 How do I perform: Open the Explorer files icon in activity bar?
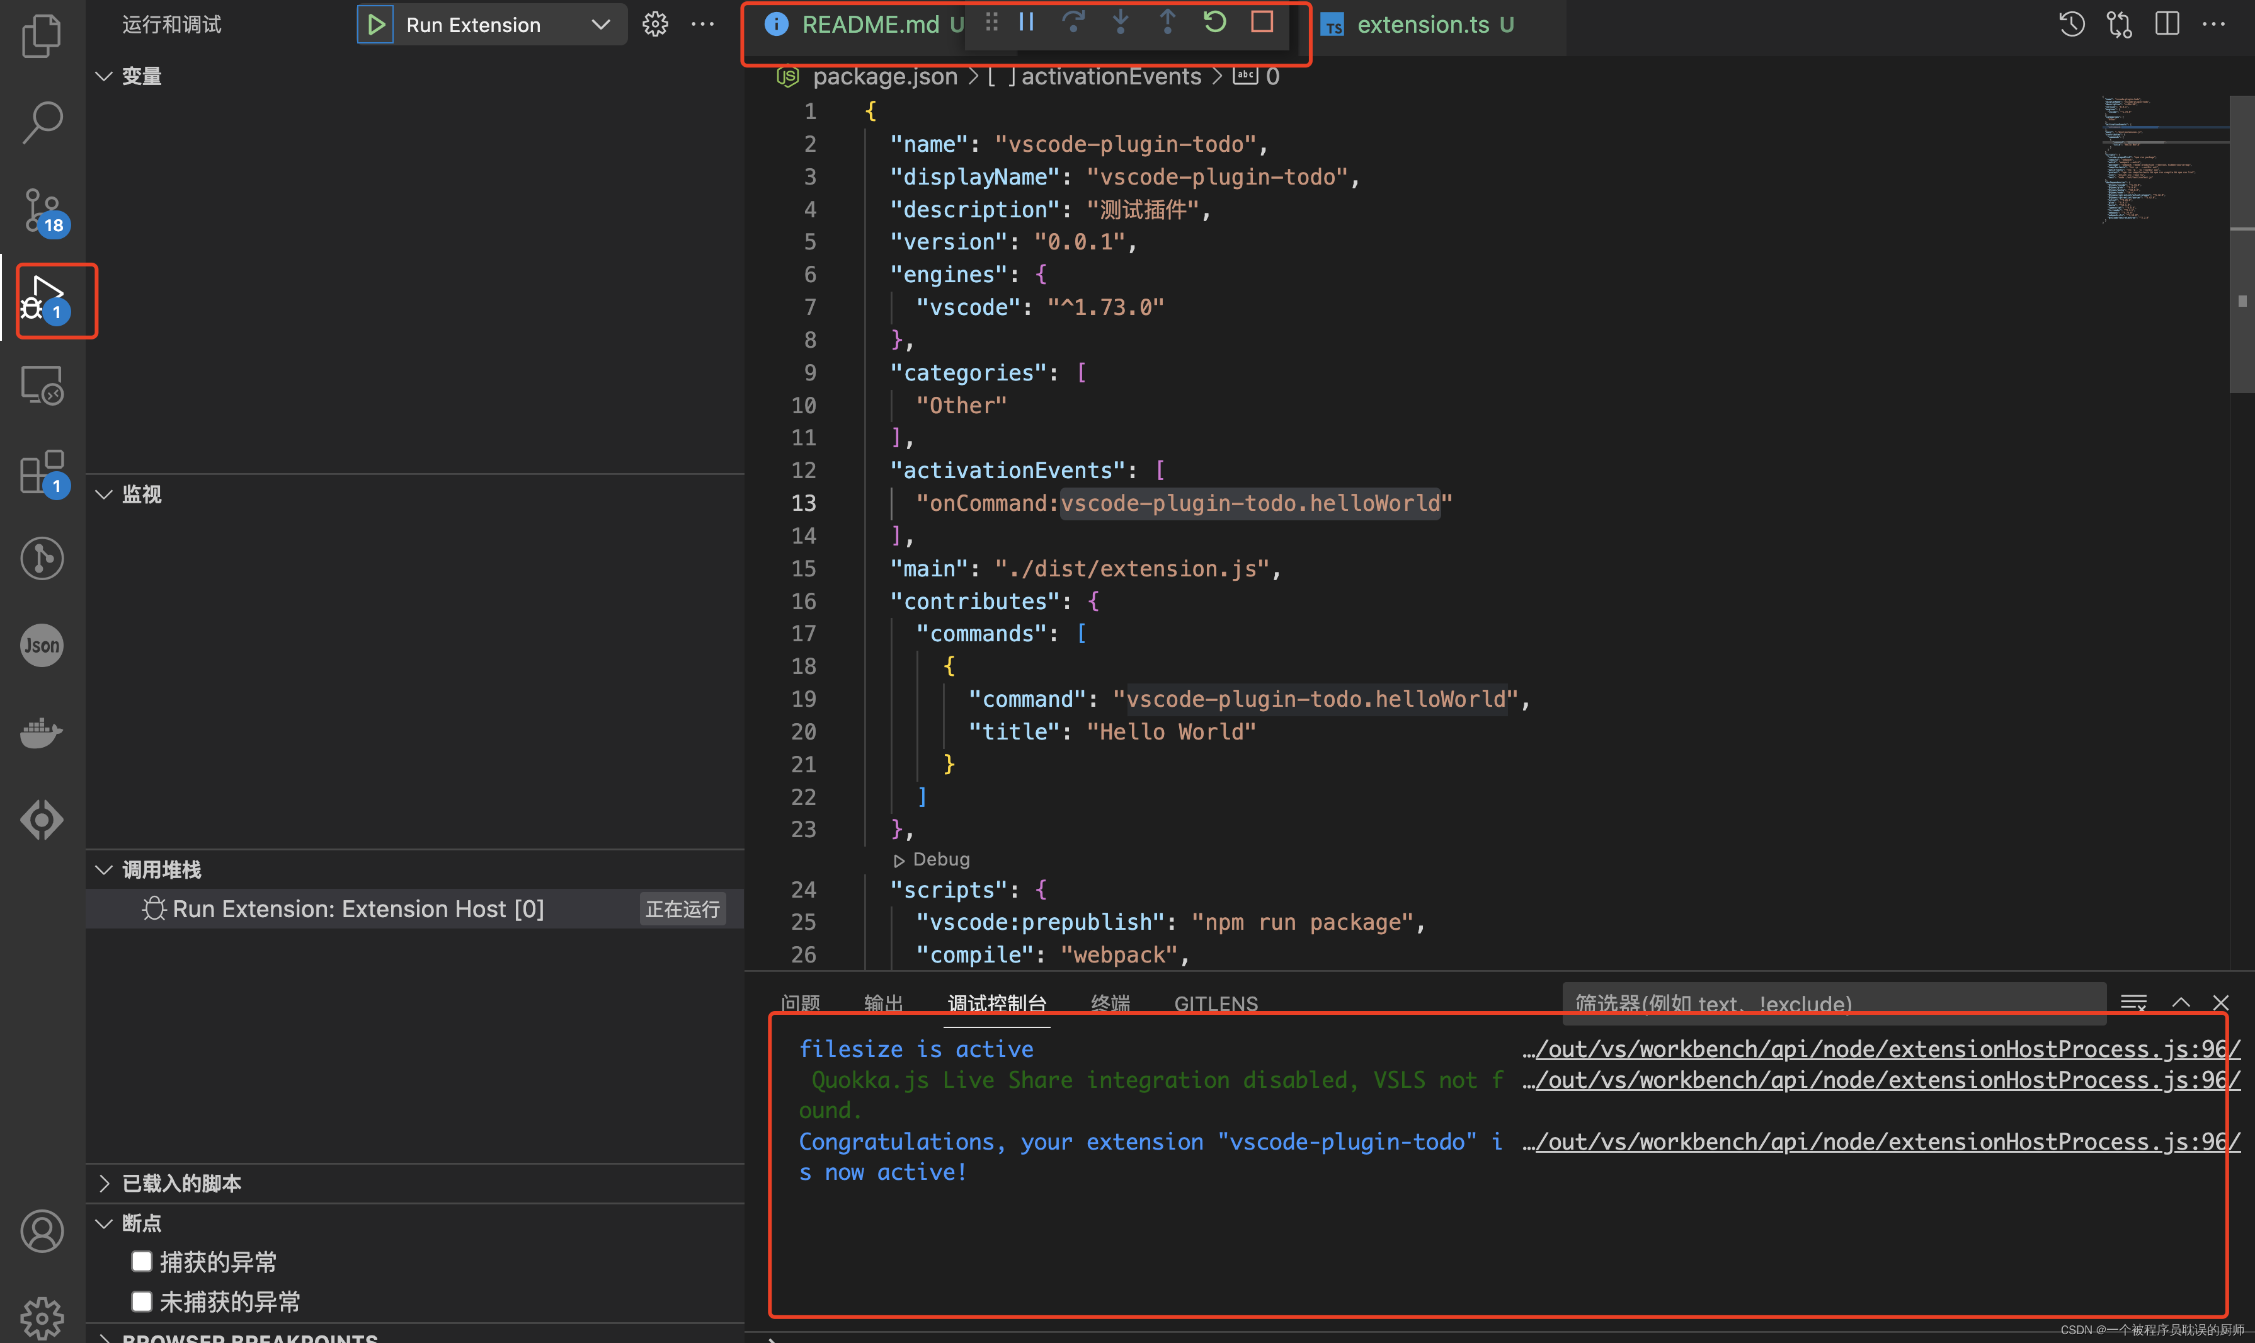42,35
